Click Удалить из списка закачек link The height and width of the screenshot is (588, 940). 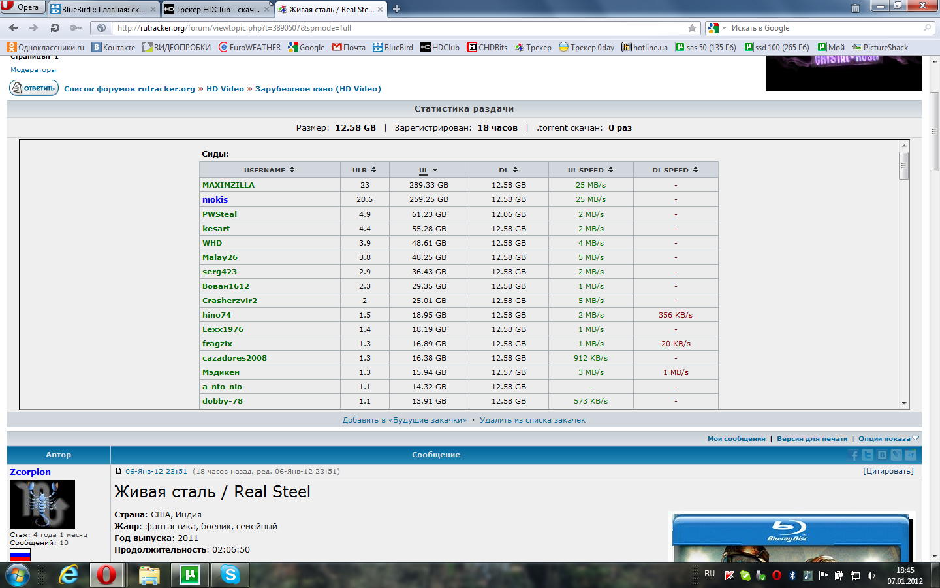(533, 420)
